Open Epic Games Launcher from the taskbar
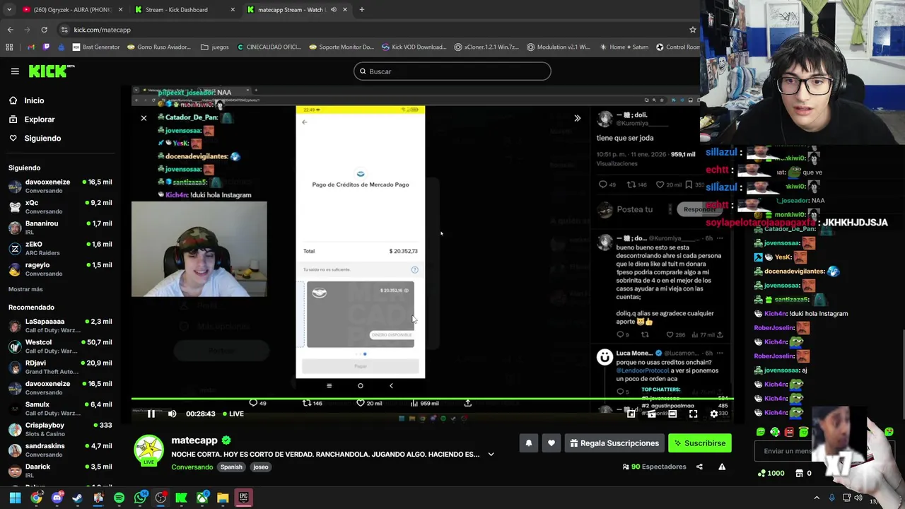This screenshot has width=905, height=509. [243, 498]
